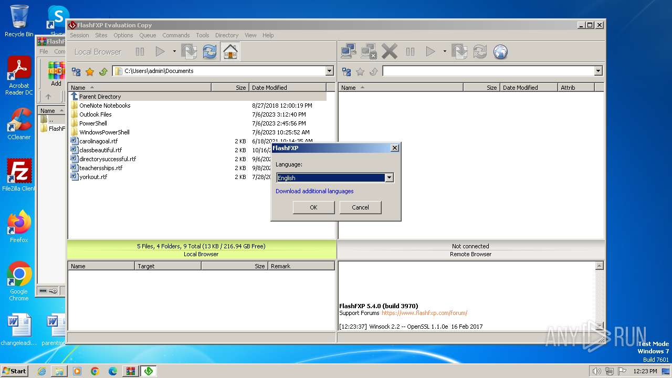The image size is (672, 378).
Task: Open the Queue menu
Action: coord(148,35)
